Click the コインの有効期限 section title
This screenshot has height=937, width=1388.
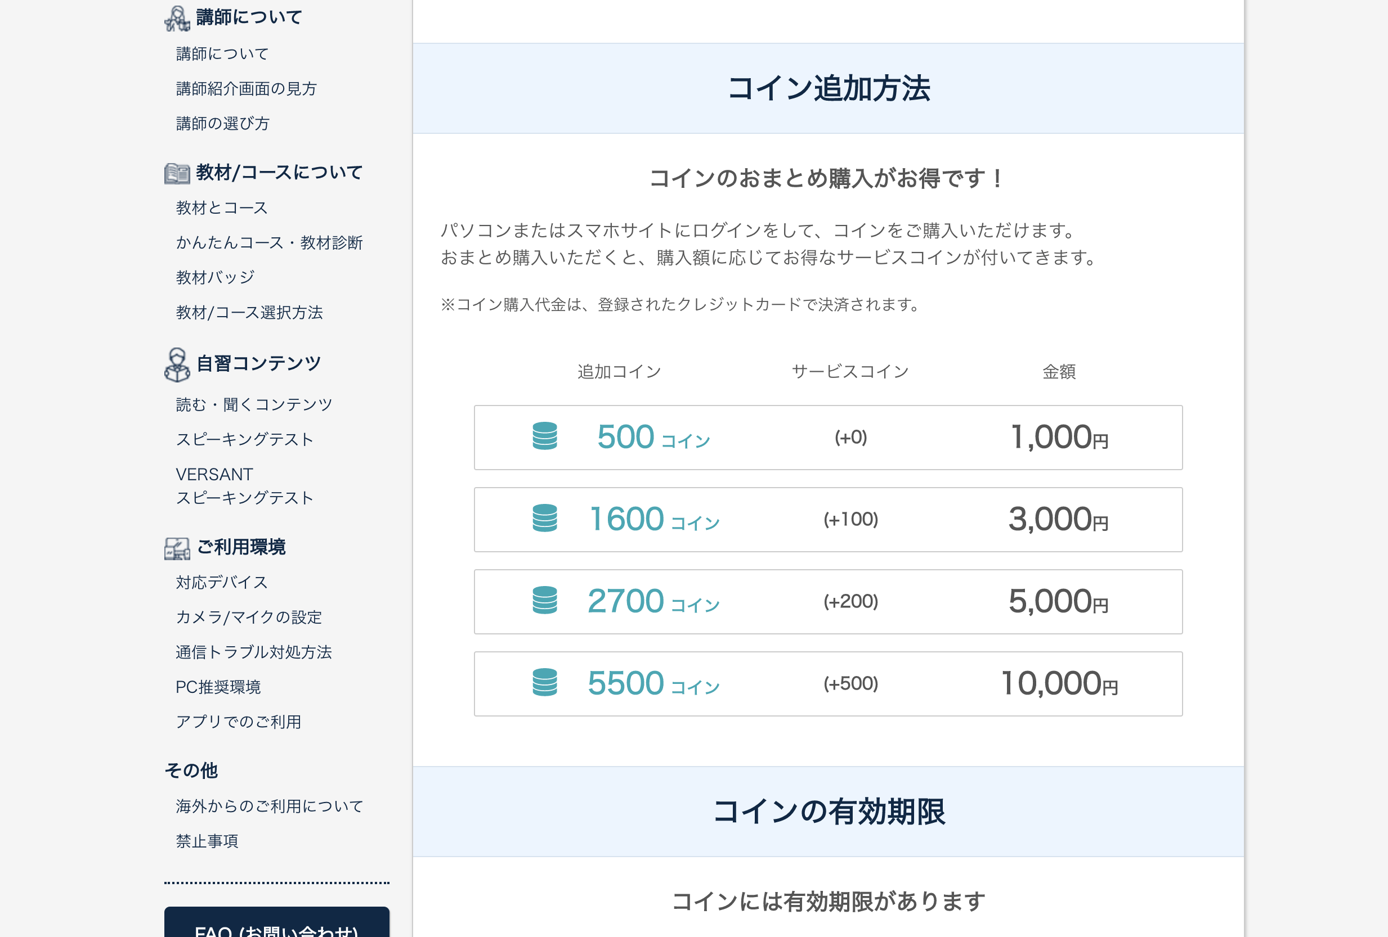[829, 812]
